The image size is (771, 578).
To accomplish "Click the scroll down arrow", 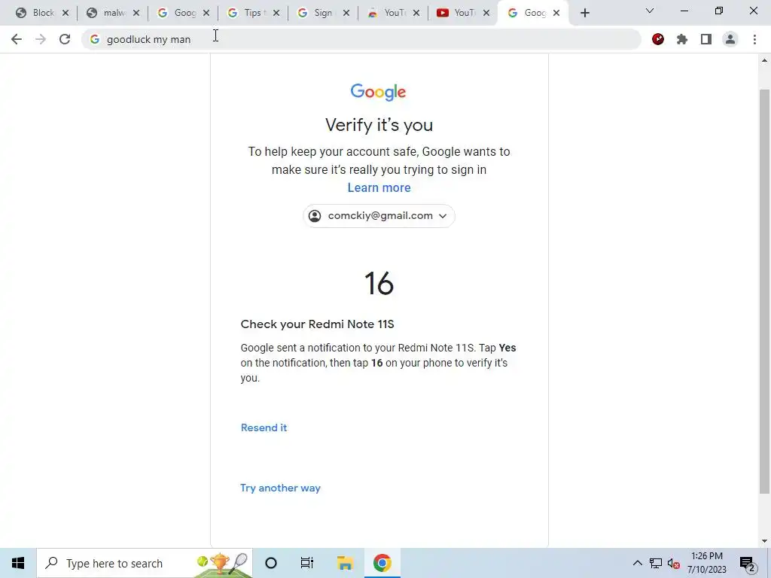I will tap(764, 541).
